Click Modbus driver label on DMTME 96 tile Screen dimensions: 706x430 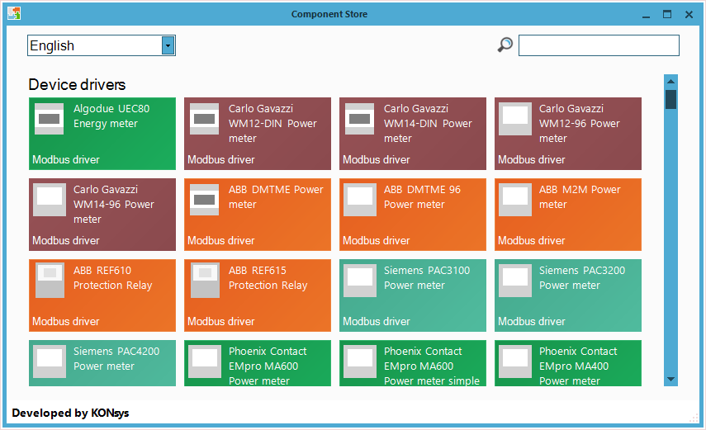coord(377,241)
